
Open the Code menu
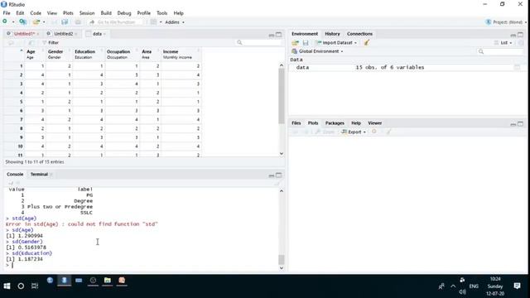36,13
